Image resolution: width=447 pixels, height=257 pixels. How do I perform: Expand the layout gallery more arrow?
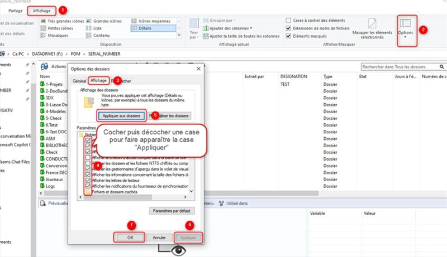(x=179, y=35)
